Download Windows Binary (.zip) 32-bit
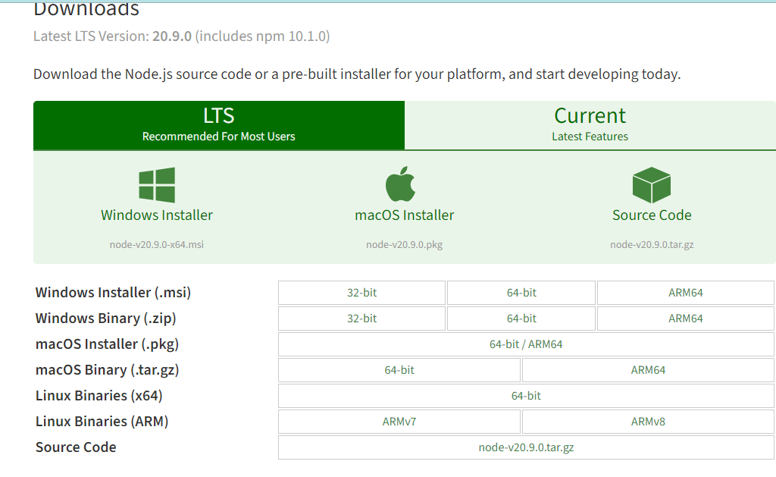Image resolution: width=776 pixels, height=477 pixels. point(361,319)
